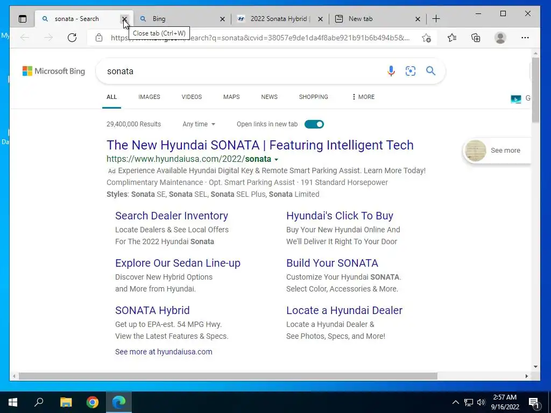
Task: View site information lock icon
Action: 99,38
